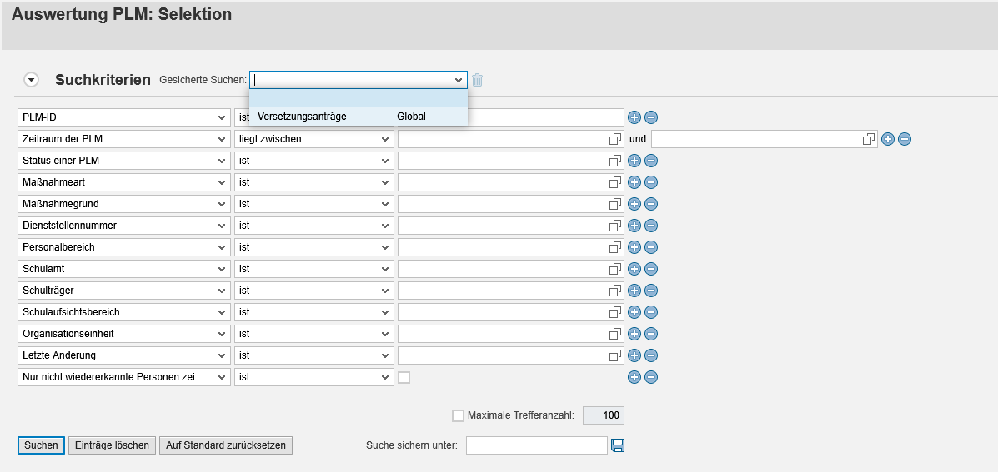Select the blank entry in saved searches
Viewport: 998px width, 472px height.
359,98
